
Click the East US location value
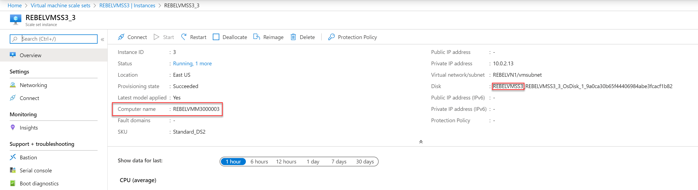[x=182, y=75]
